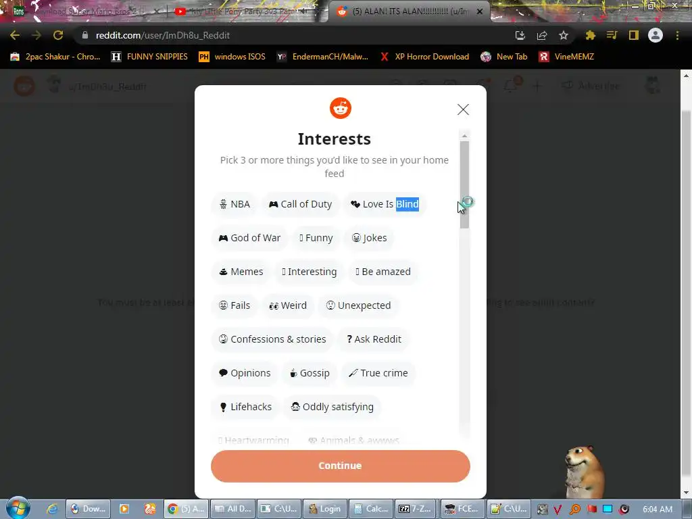Toggle the Call of Duty interest

click(300, 204)
